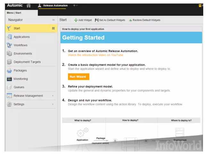Open Settings in the Navigator

19,104
